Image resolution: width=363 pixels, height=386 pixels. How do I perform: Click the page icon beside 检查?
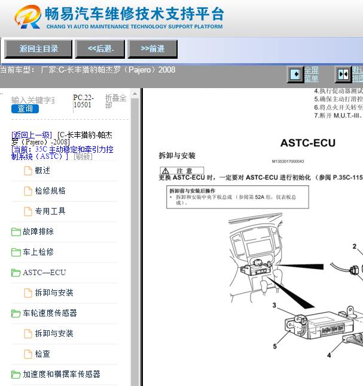(28, 354)
